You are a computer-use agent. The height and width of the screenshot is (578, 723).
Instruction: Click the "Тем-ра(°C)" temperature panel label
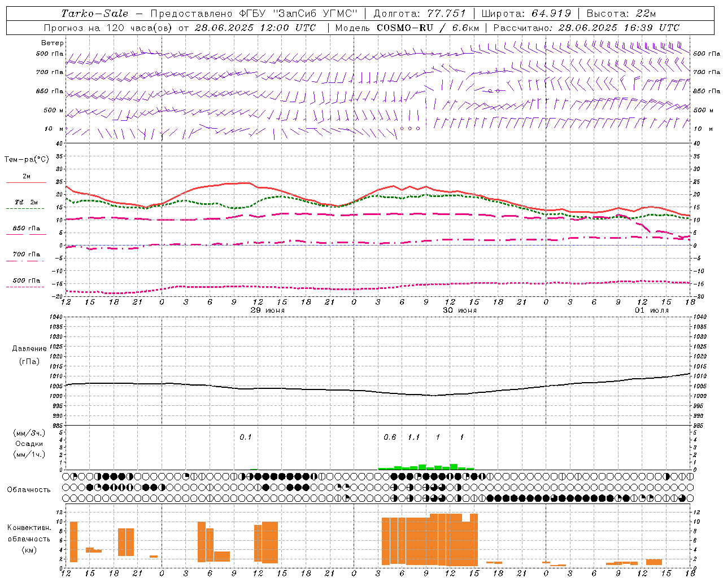[27, 160]
